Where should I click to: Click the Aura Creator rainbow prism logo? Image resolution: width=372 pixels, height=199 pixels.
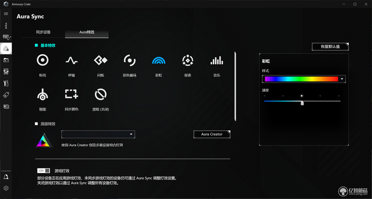click(x=44, y=140)
